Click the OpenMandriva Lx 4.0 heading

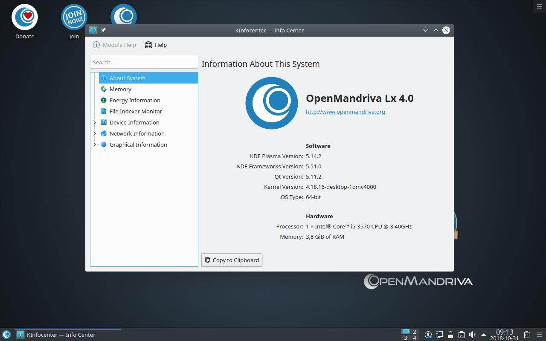tap(360, 98)
